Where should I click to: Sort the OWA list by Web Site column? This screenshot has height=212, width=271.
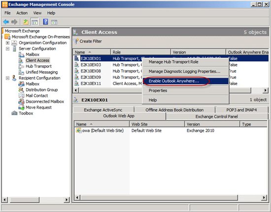[x=157, y=124]
